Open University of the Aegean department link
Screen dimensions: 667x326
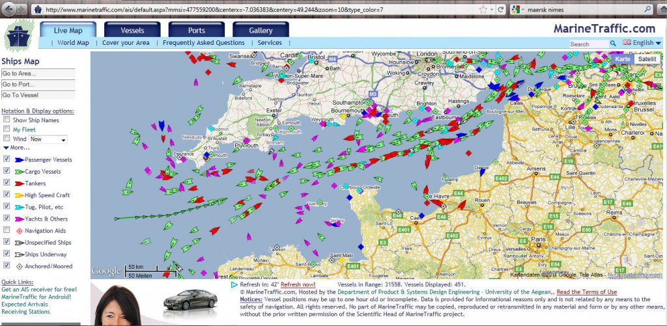446,292
